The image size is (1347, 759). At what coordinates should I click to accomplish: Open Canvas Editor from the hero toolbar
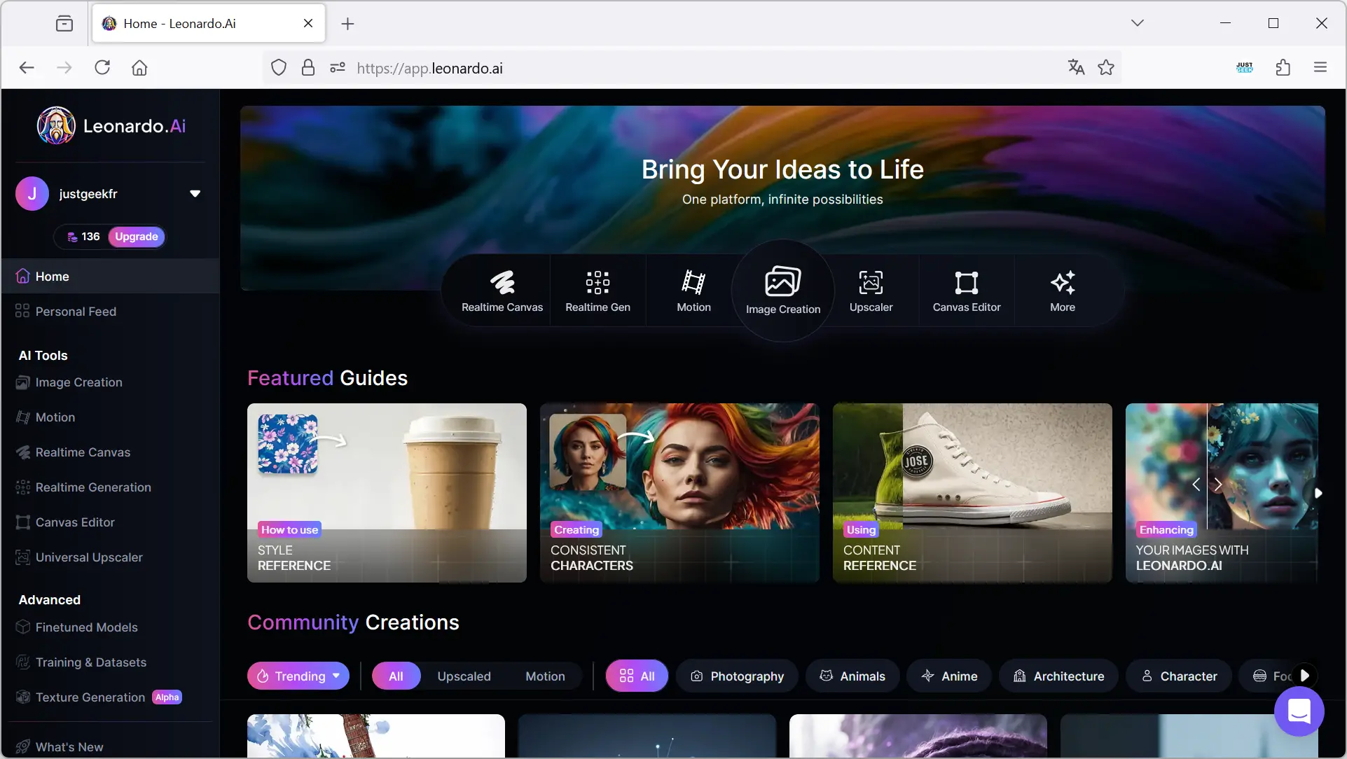point(966,291)
